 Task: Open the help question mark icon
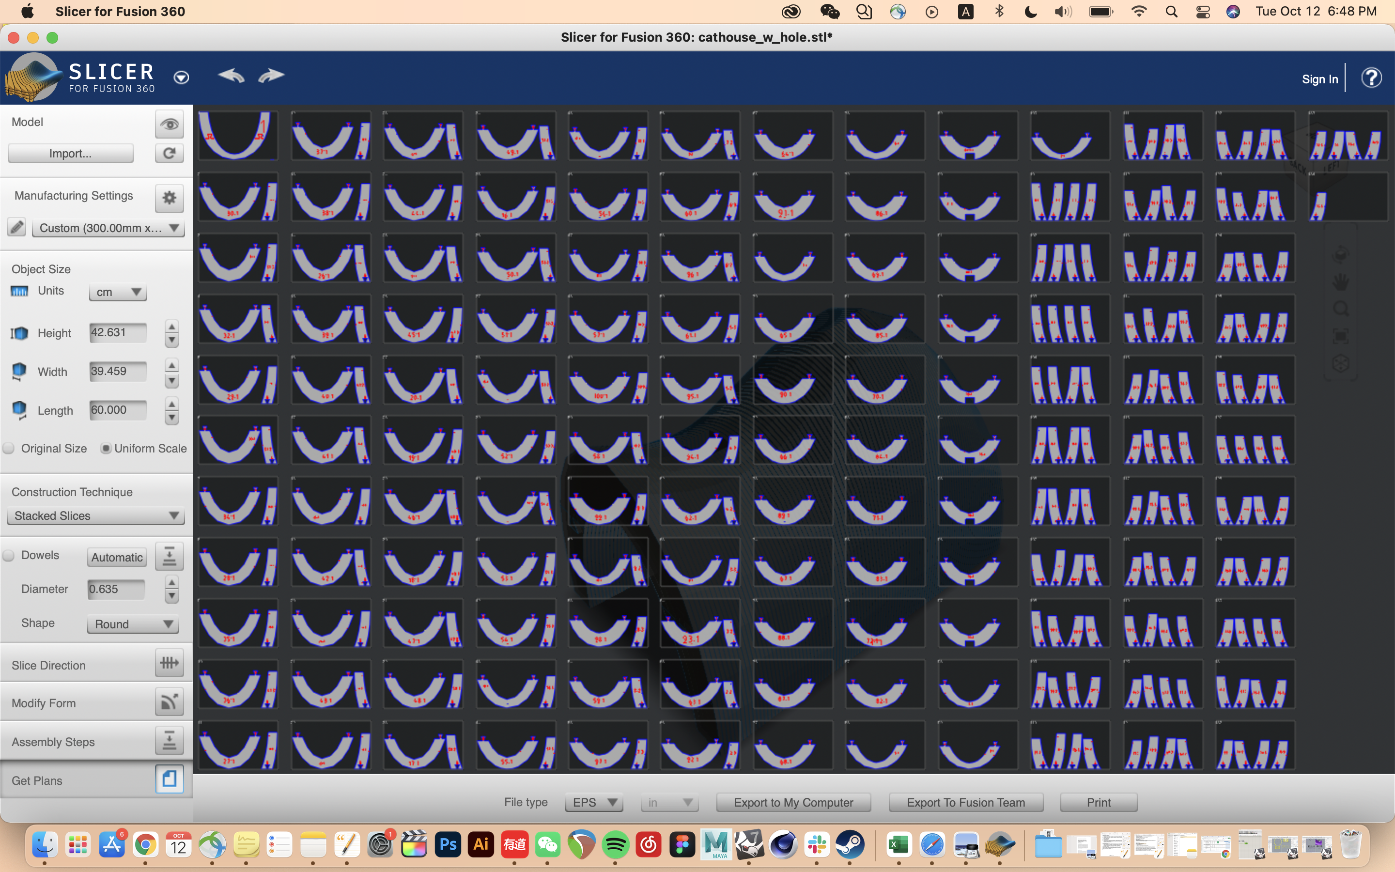click(x=1371, y=78)
